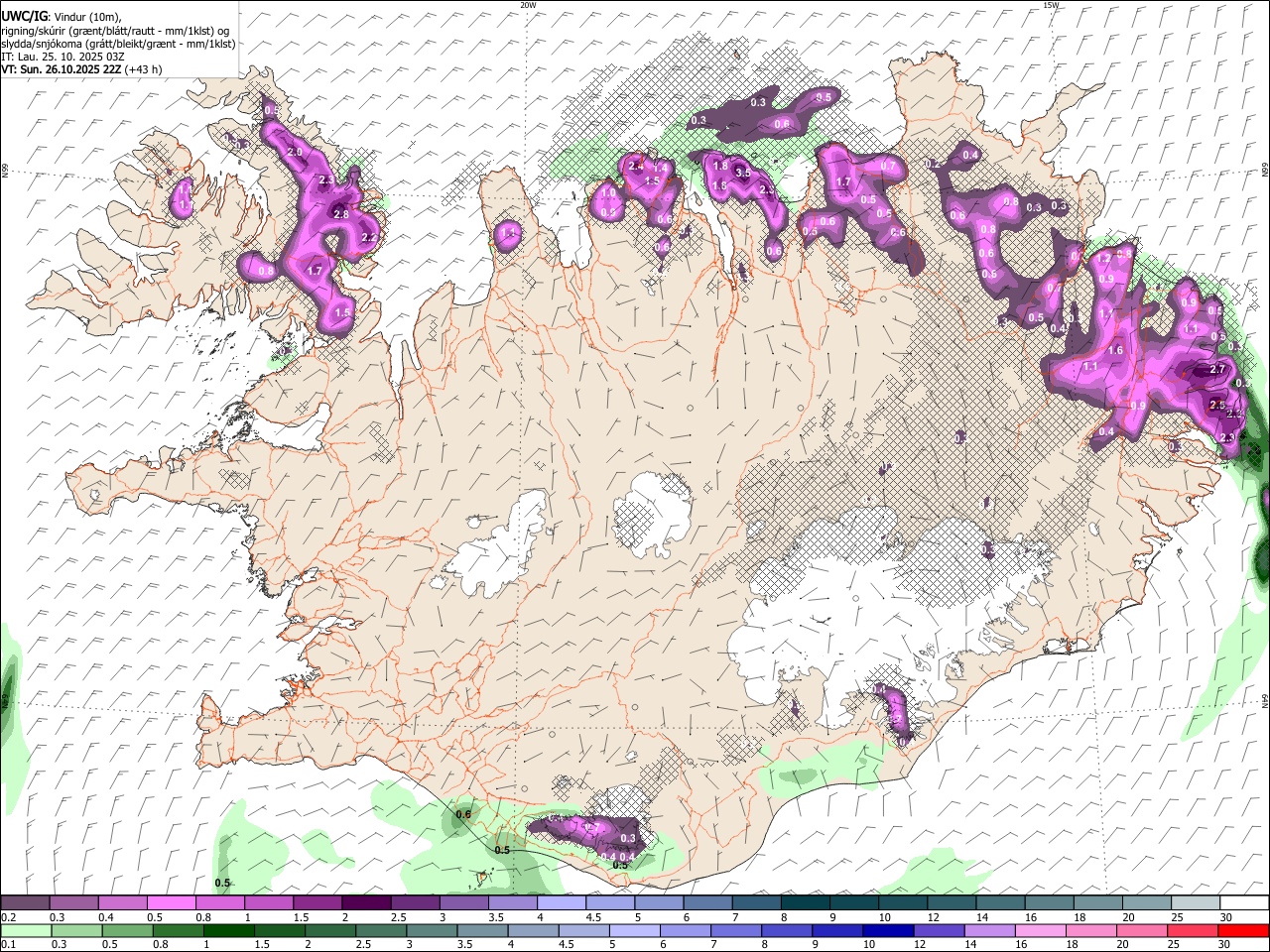The image size is (1270, 952).
Task: Click the 2.4 snowfall value on north coast
Action: (x=636, y=166)
